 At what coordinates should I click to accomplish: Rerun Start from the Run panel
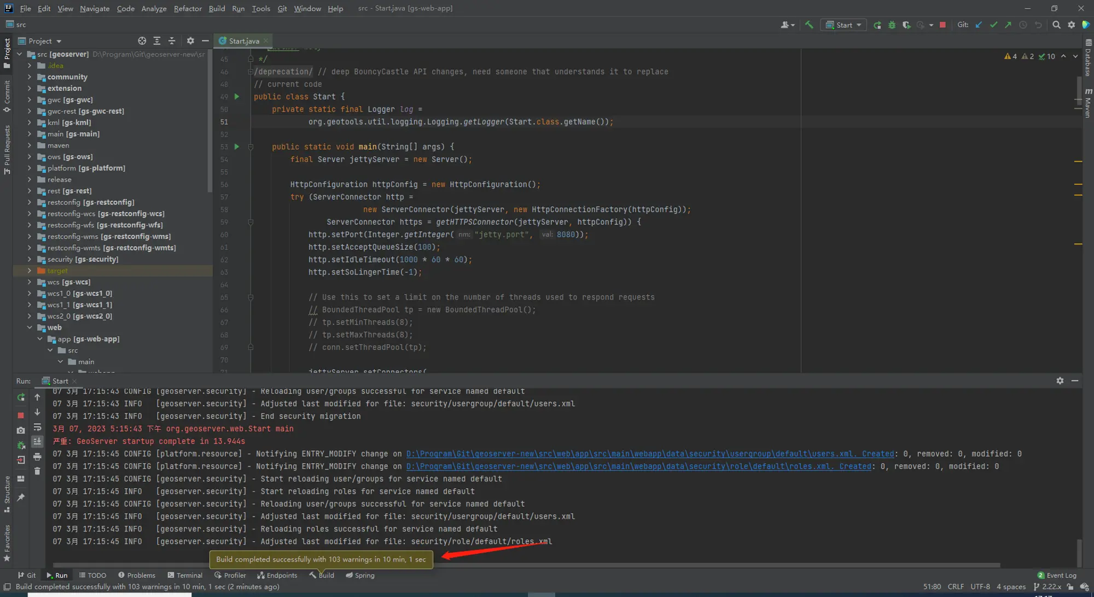tap(21, 397)
